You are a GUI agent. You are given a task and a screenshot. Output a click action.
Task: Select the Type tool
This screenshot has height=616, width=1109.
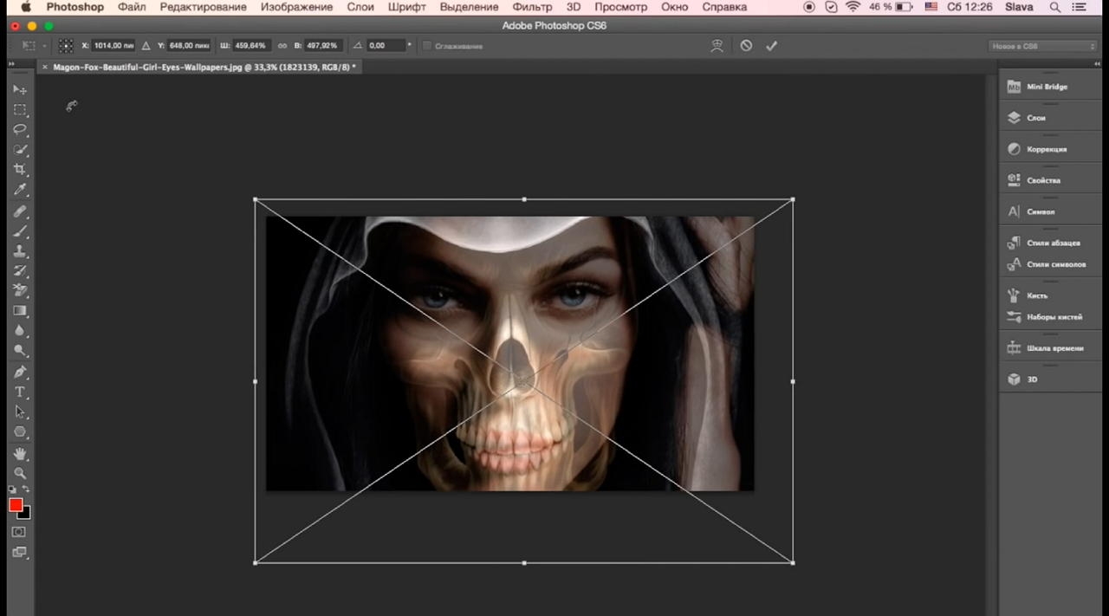click(20, 392)
